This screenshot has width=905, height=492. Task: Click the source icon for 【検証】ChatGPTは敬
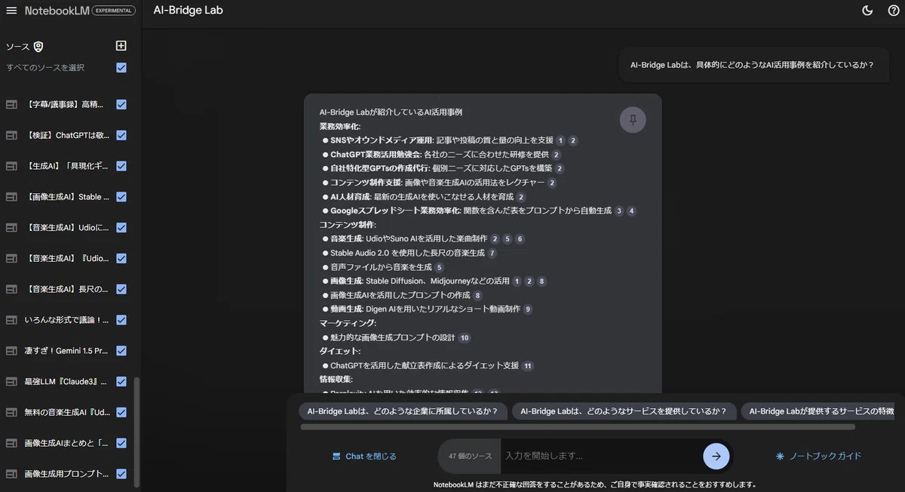tap(11, 135)
